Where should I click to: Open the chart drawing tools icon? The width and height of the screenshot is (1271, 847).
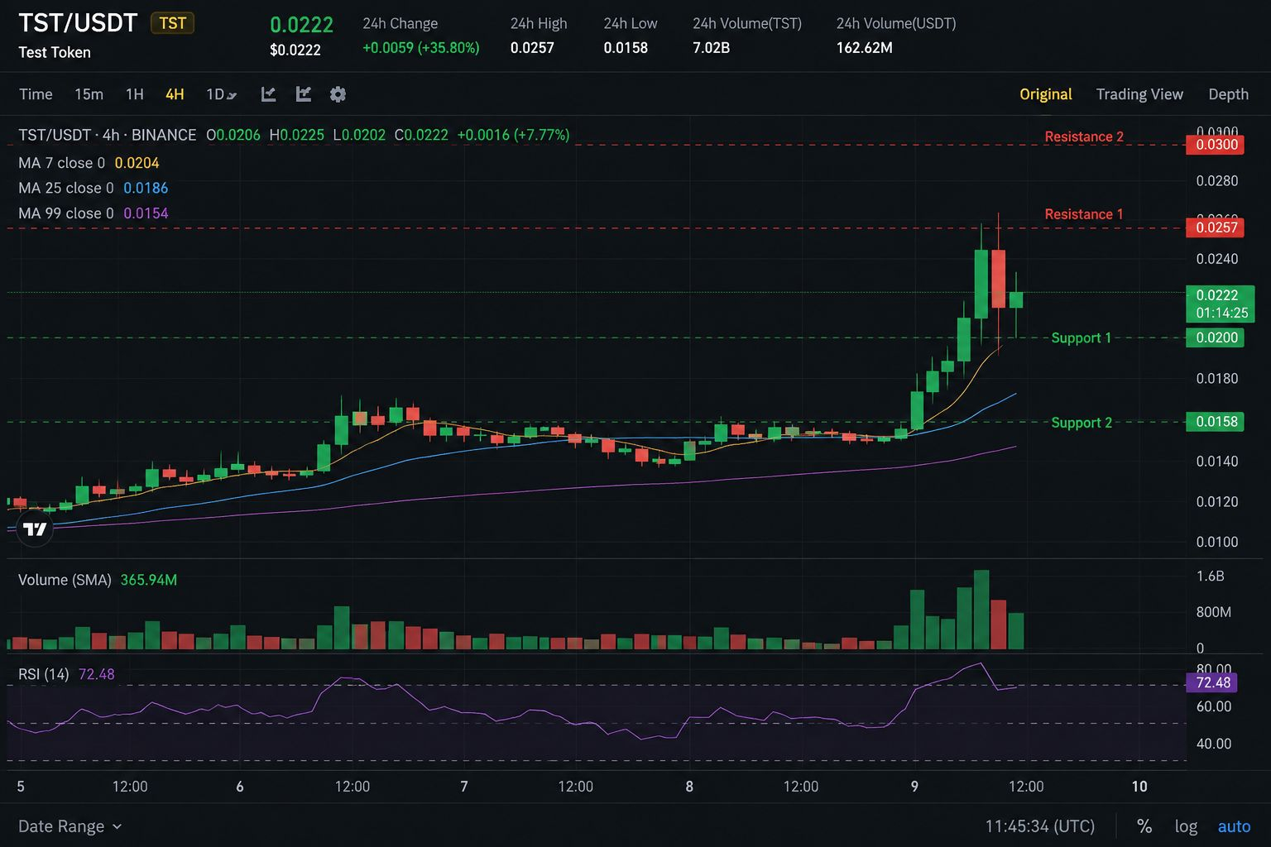(x=268, y=94)
